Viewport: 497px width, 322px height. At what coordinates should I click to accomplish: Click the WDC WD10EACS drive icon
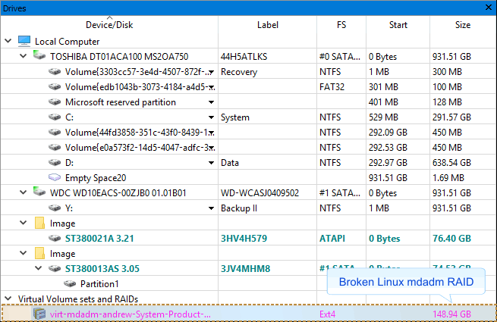(40, 192)
